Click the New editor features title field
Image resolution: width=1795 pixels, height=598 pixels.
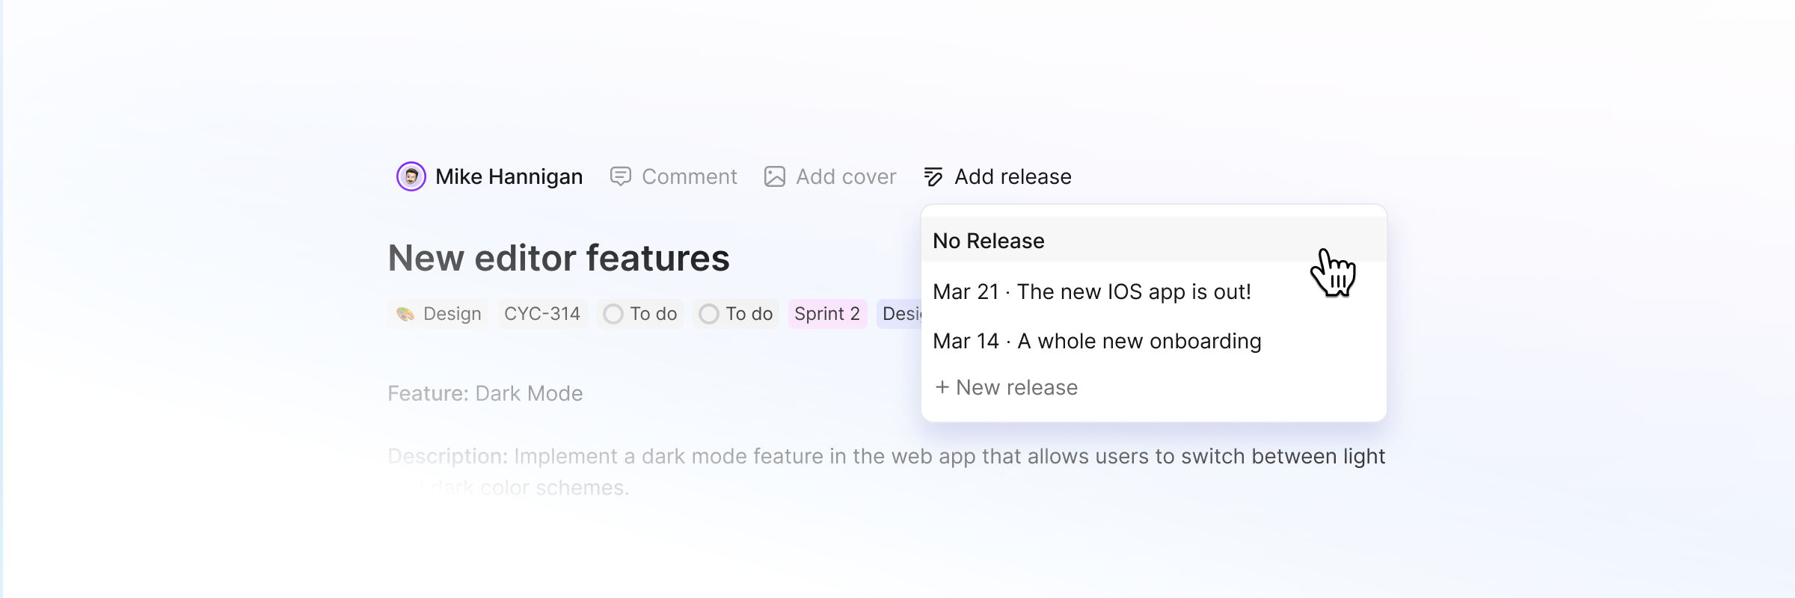(x=559, y=258)
